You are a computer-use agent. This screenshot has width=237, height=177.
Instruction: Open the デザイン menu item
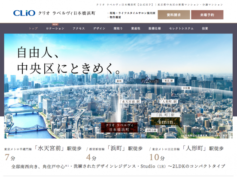99,28
